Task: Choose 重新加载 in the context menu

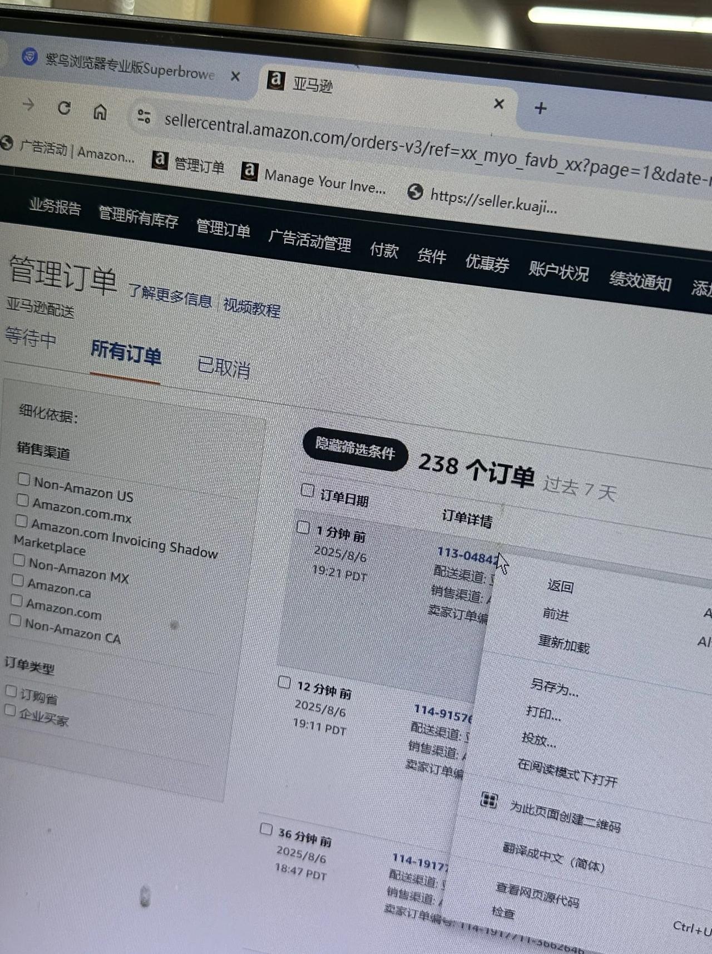Action: [x=564, y=644]
